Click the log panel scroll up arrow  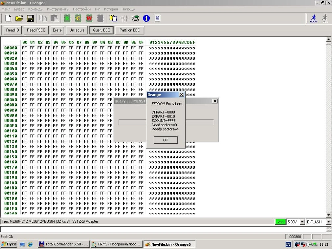[328, 228]
